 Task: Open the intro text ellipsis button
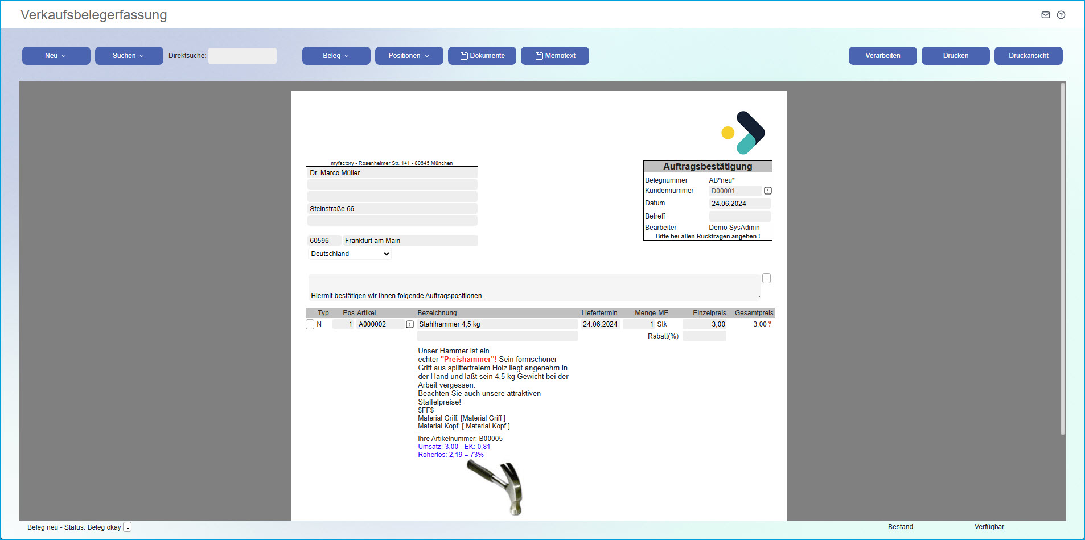(x=766, y=278)
